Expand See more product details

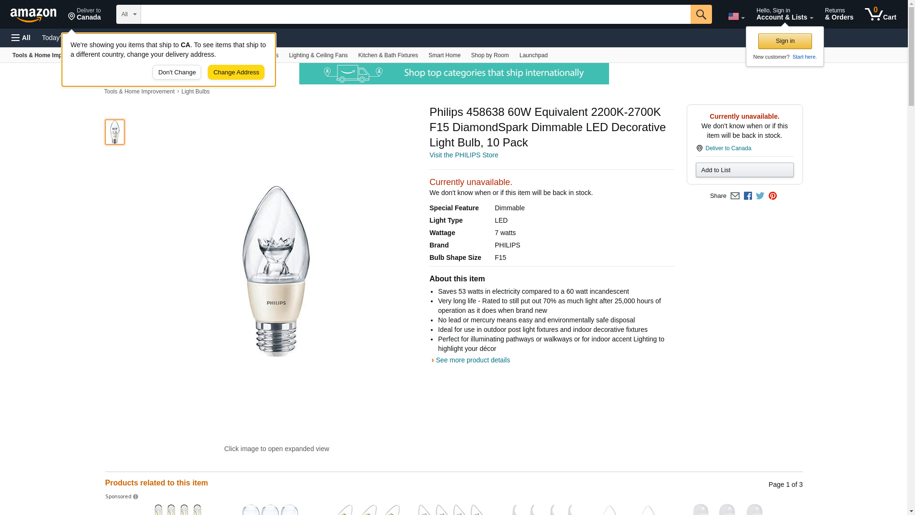(x=472, y=360)
